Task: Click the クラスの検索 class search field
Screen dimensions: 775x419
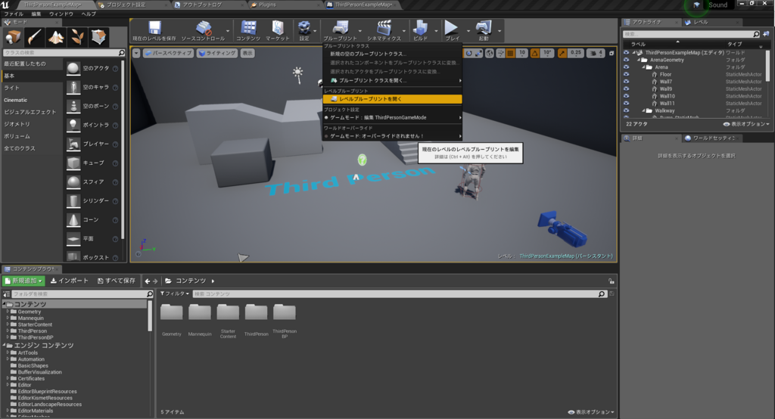Action: [x=64, y=52]
